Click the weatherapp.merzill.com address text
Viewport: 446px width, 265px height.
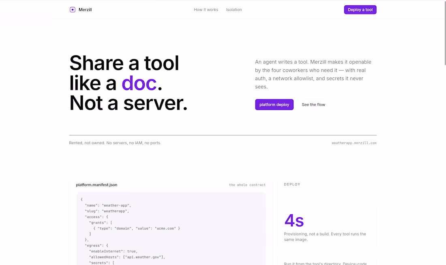(x=354, y=143)
